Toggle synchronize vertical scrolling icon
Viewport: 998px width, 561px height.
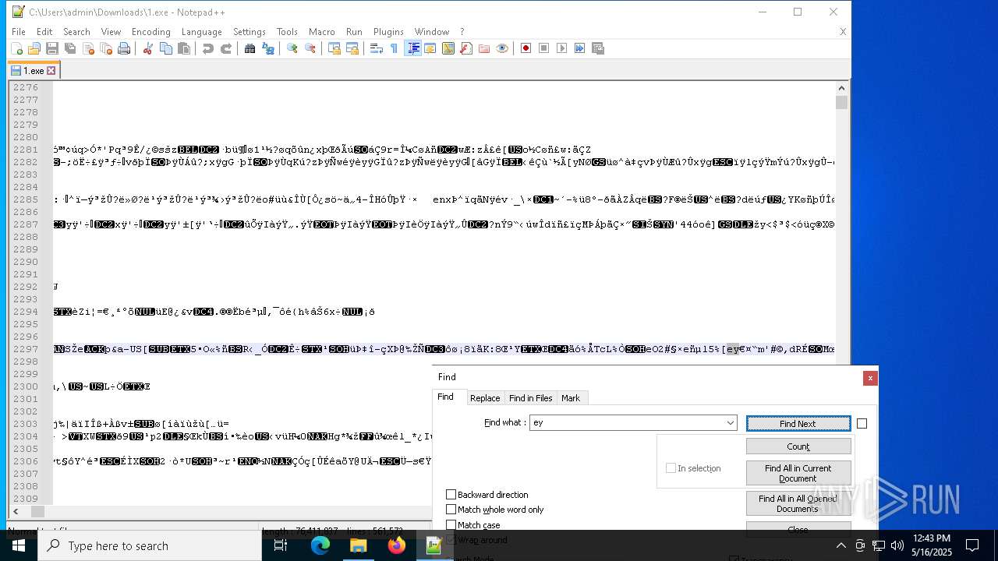tap(334, 48)
